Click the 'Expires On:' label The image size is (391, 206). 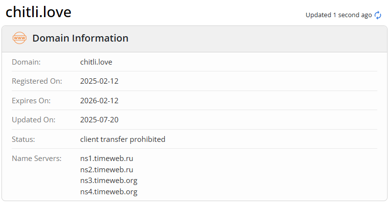pos(31,101)
